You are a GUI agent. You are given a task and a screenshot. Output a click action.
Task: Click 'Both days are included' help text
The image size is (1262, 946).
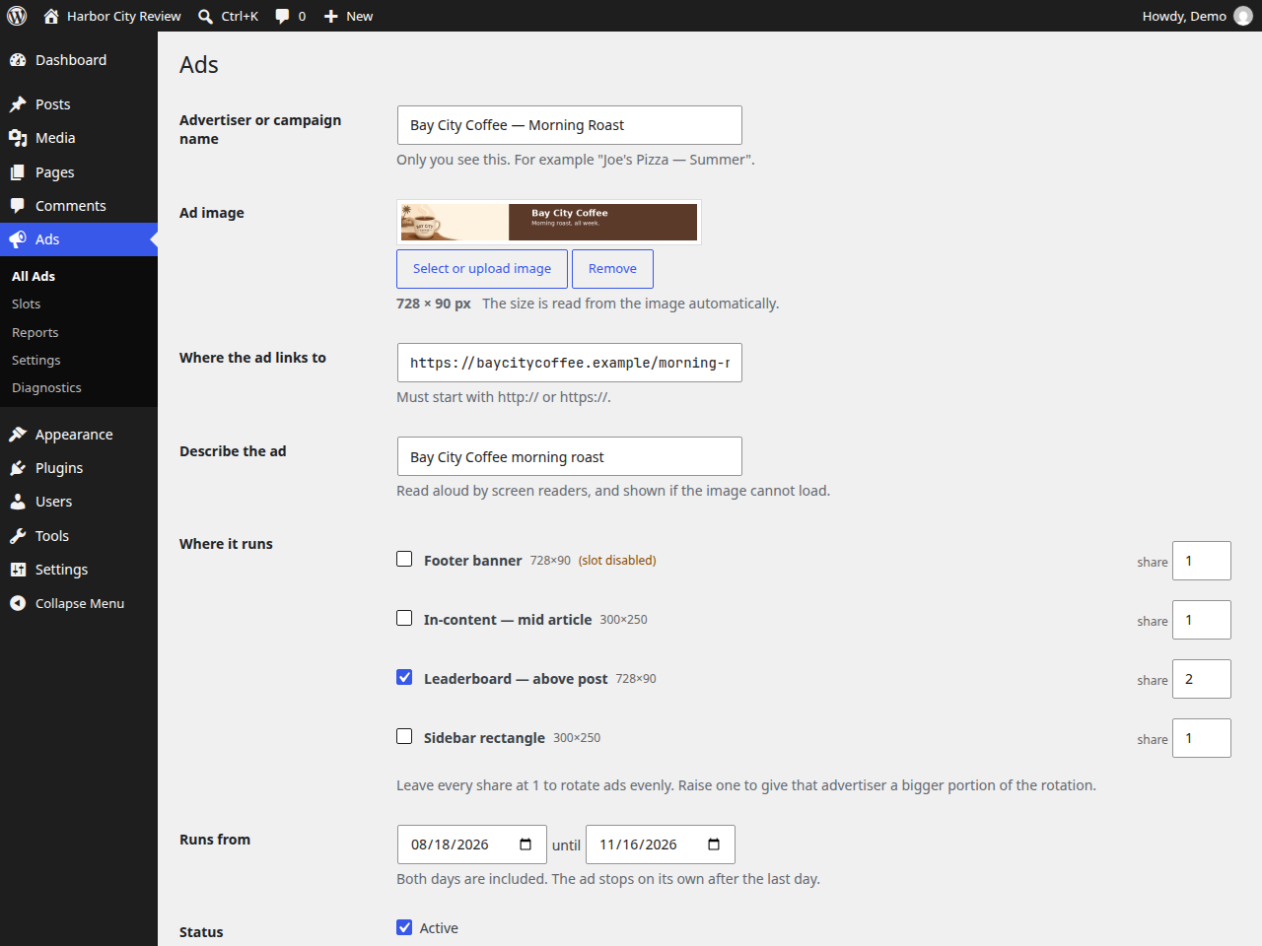(608, 879)
